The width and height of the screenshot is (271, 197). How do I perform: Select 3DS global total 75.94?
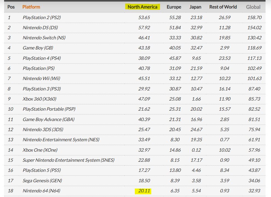[254, 130]
